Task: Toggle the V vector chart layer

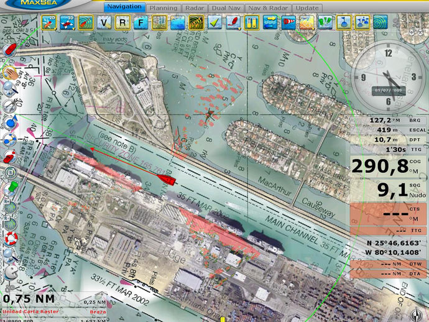Action: (x=104, y=22)
